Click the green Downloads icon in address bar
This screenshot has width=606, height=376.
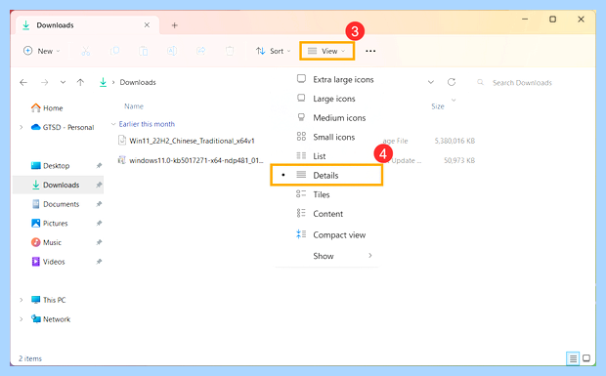coord(103,82)
